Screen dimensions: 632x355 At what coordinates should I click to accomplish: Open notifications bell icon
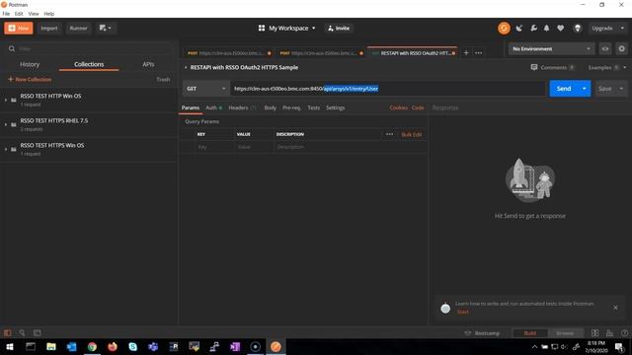pyautogui.click(x=546, y=29)
